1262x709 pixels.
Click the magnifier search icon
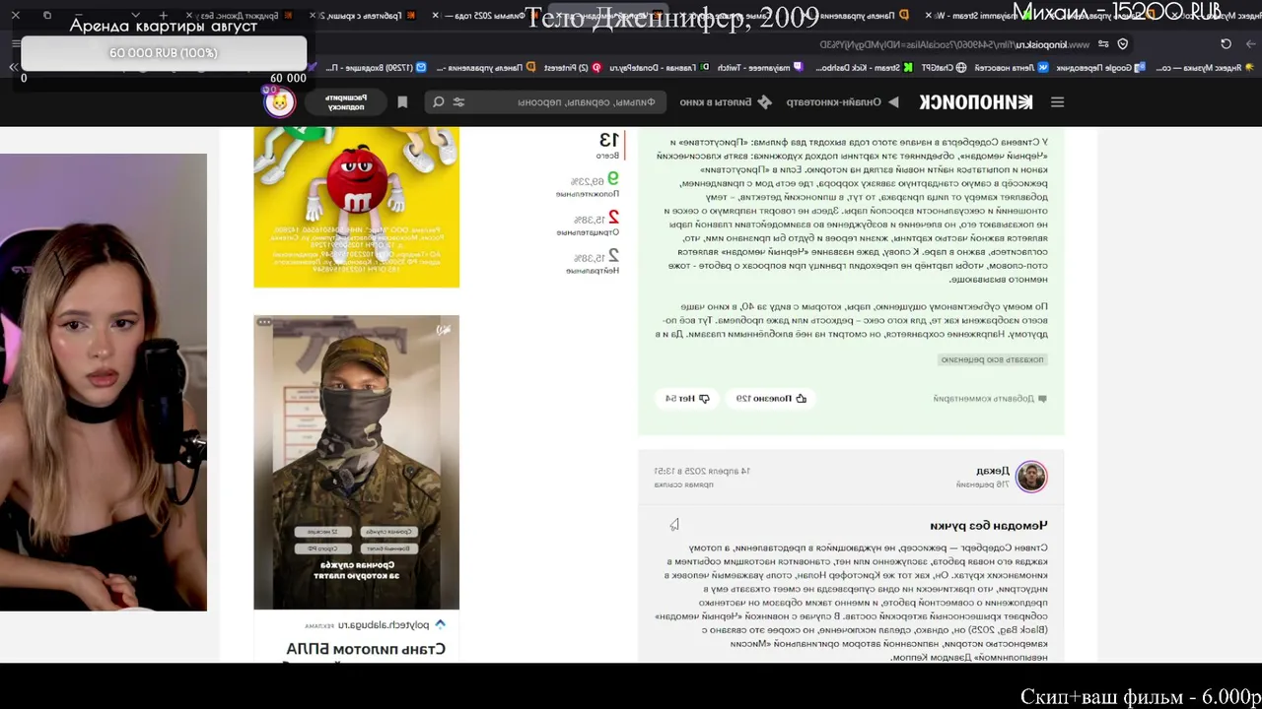pyautogui.click(x=439, y=102)
